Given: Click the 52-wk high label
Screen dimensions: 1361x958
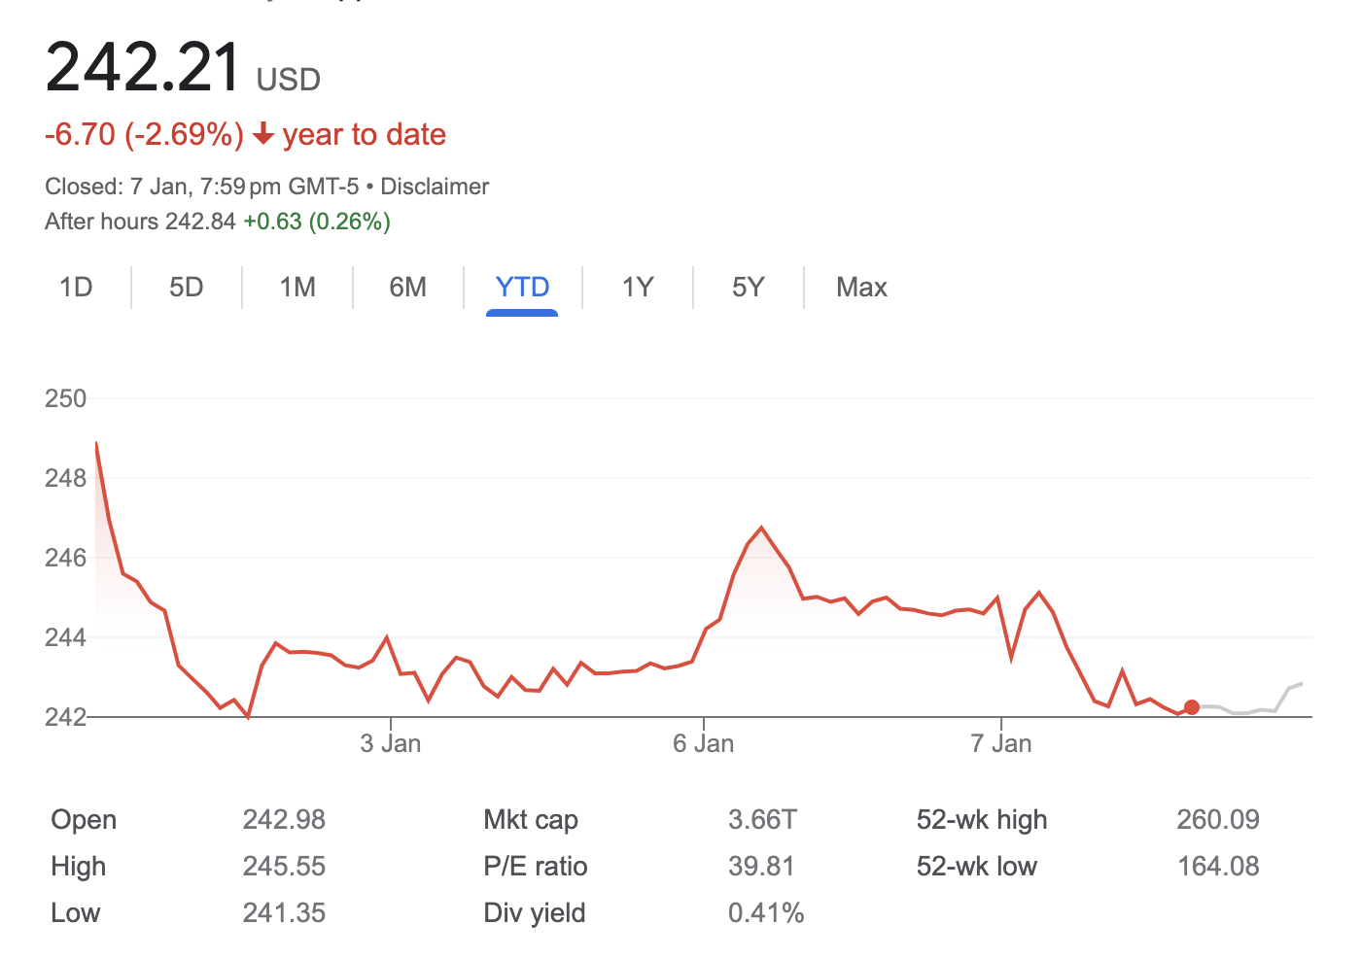Looking at the screenshot, I should point(982,820).
